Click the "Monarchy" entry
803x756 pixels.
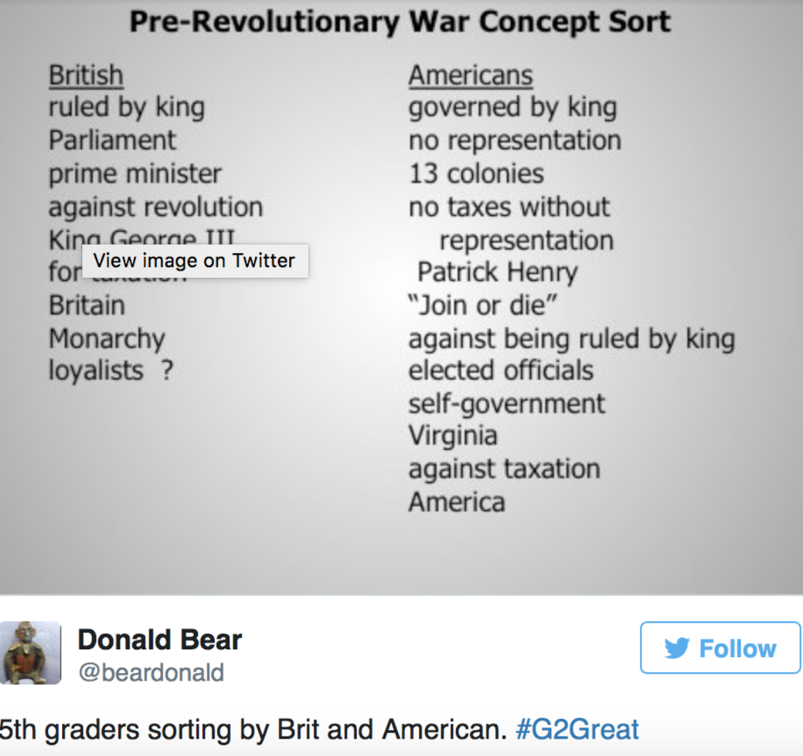pos(107,339)
